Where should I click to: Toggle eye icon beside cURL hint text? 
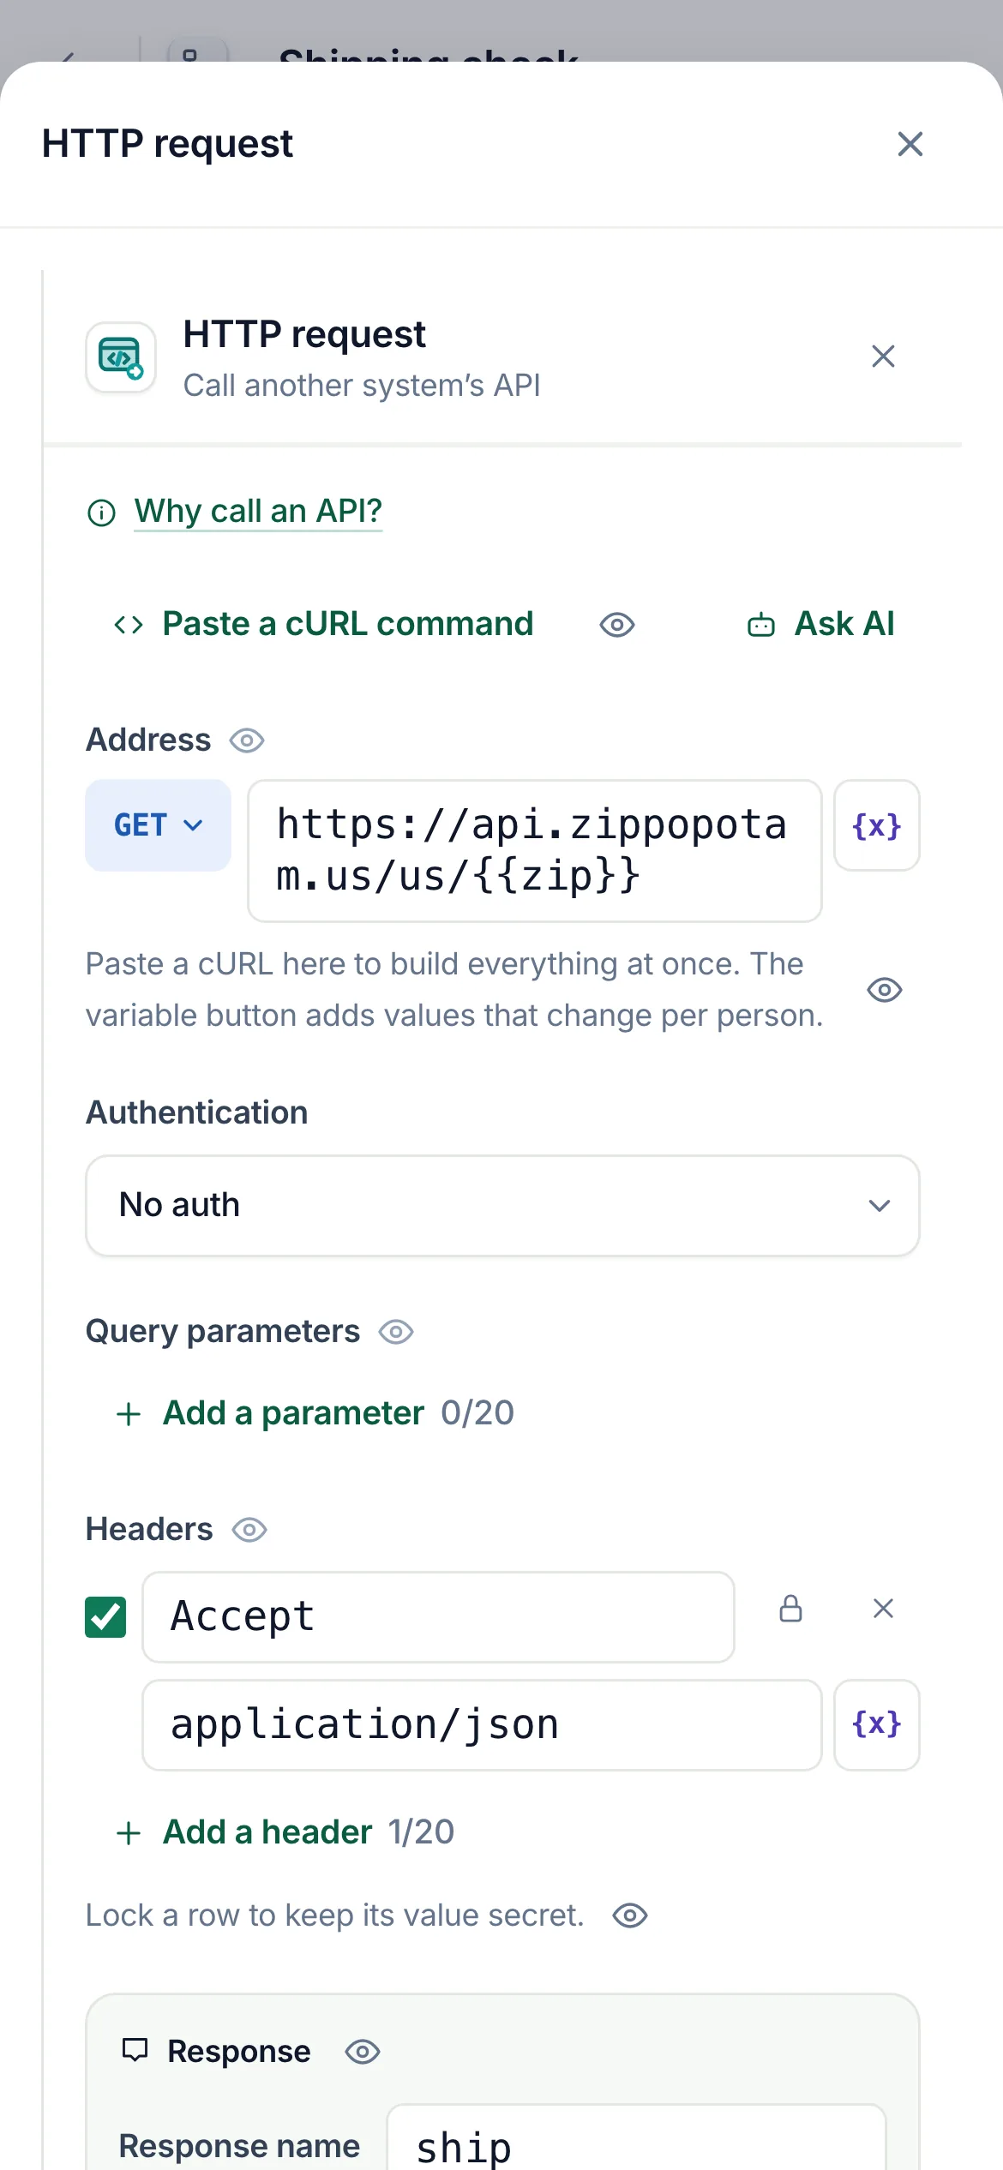point(885,990)
